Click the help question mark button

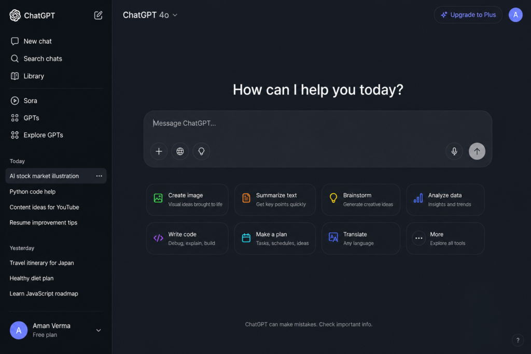(518, 341)
